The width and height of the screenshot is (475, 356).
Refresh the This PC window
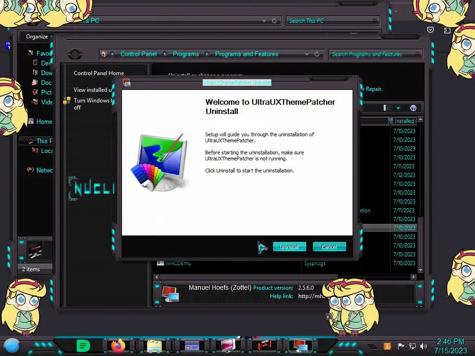[x=274, y=20]
